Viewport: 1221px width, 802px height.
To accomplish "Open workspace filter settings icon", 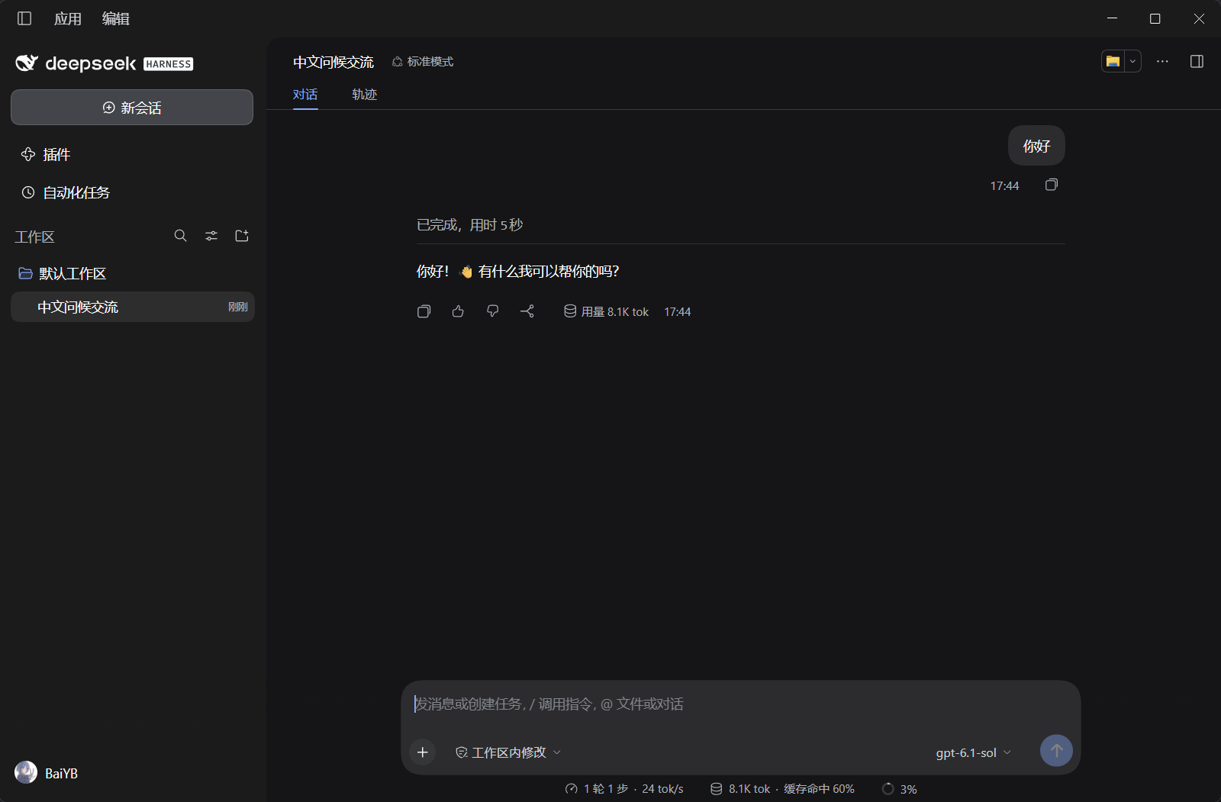I will pos(211,236).
